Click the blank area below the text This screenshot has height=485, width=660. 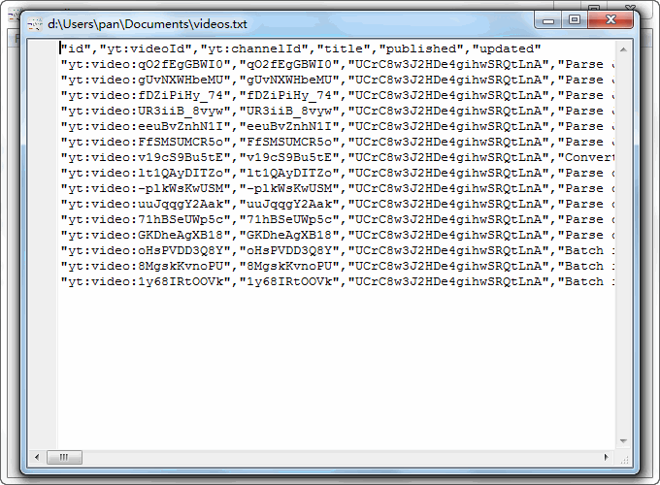(x=330, y=369)
